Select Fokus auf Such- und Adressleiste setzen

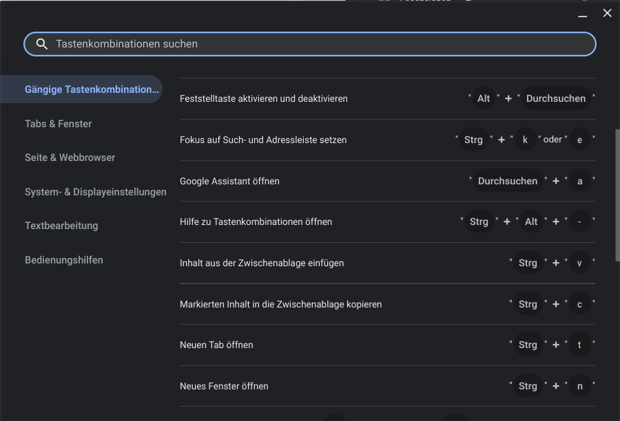coord(263,140)
